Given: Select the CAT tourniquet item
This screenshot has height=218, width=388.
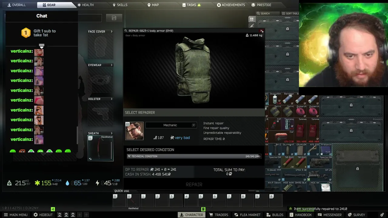Looking at the screenshot, I should [x=275, y=124].
